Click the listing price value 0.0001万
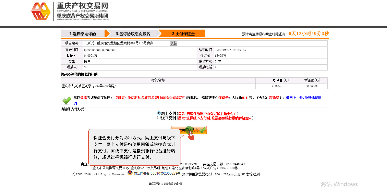 pos(90,56)
